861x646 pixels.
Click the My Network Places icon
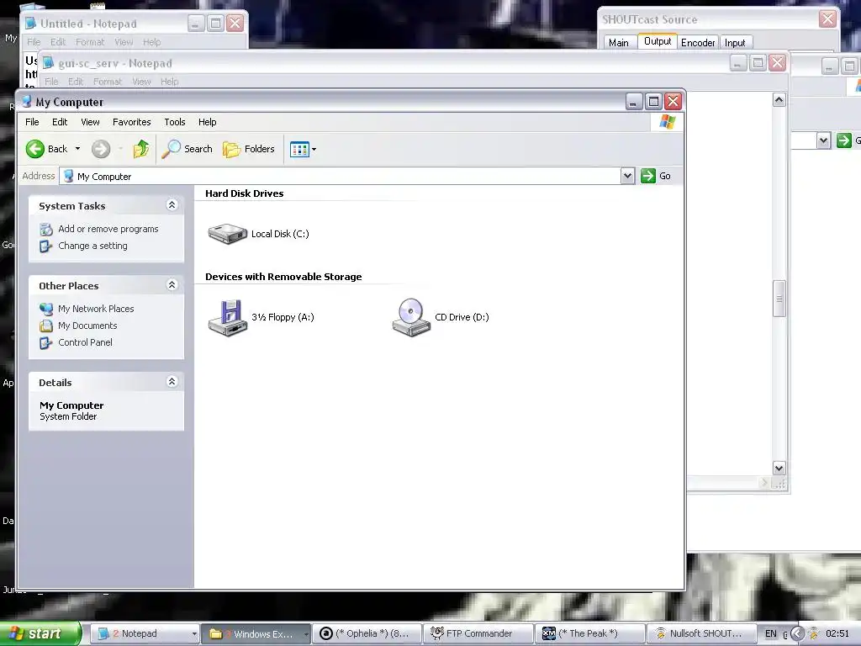coord(46,310)
